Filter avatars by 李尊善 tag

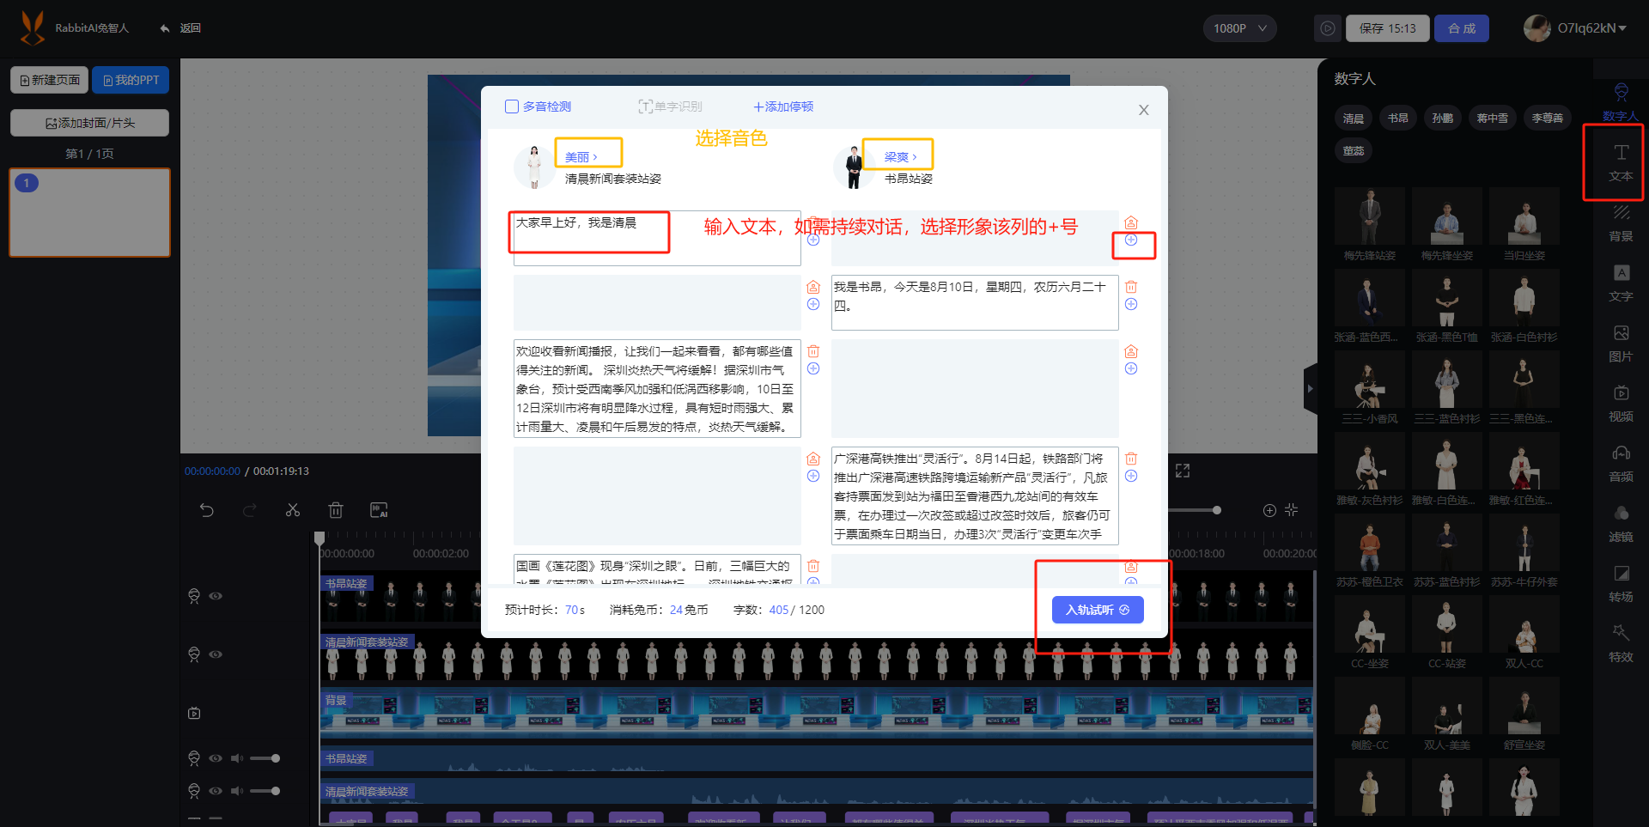click(x=1548, y=119)
